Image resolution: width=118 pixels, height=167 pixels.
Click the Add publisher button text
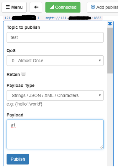point(107,7)
